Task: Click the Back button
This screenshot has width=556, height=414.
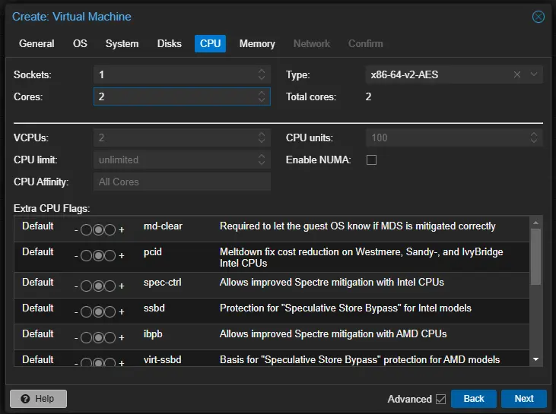Action: pyautogui.click(x=474, y=399)
